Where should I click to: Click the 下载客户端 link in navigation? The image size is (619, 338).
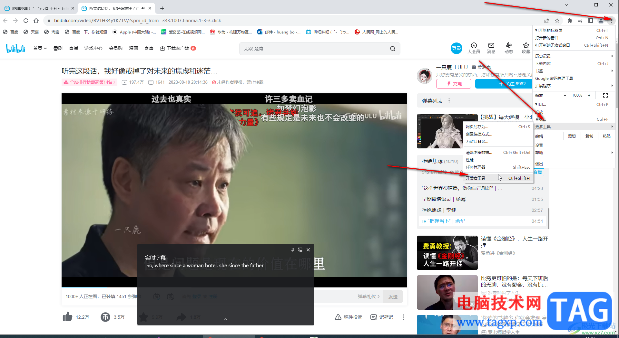pyautogui.click(x=178, y=48)
